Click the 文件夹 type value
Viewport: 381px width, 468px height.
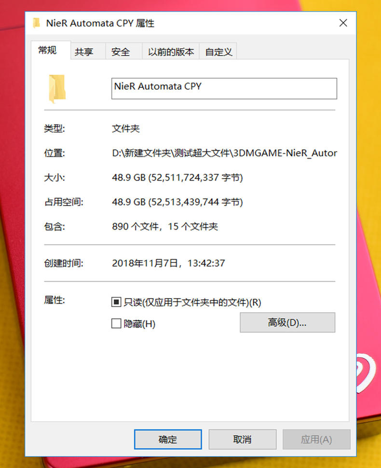[125, 129]
